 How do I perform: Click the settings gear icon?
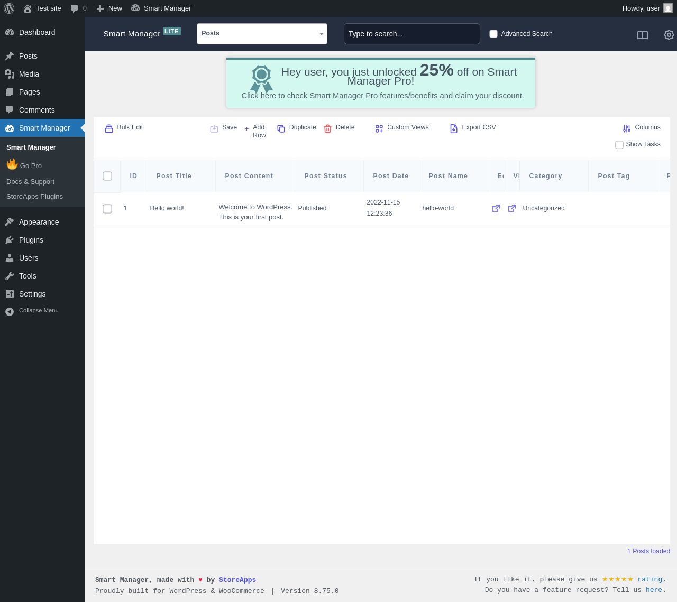click(669, 35)
